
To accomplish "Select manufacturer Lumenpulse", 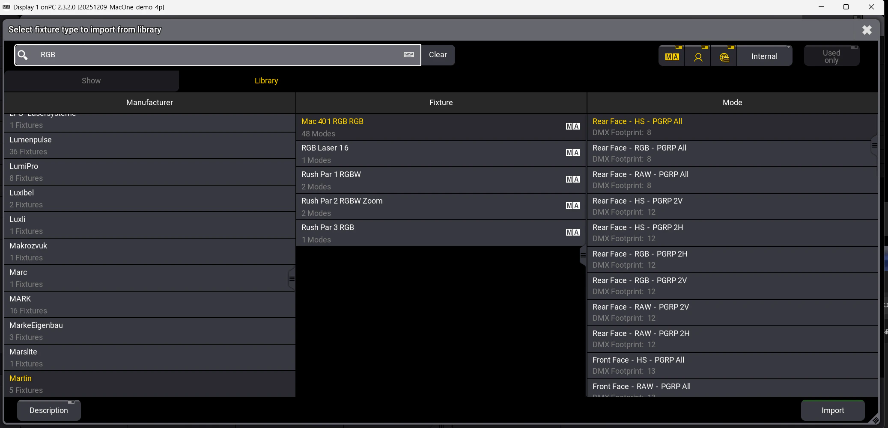I will click(150, 146).
